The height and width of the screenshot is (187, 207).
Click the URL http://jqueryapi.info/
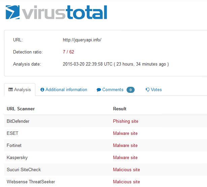(x=82, y=40)
